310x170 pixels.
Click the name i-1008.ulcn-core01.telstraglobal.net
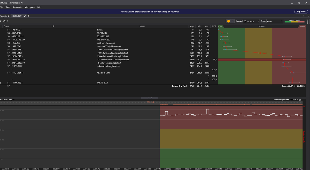112,49
